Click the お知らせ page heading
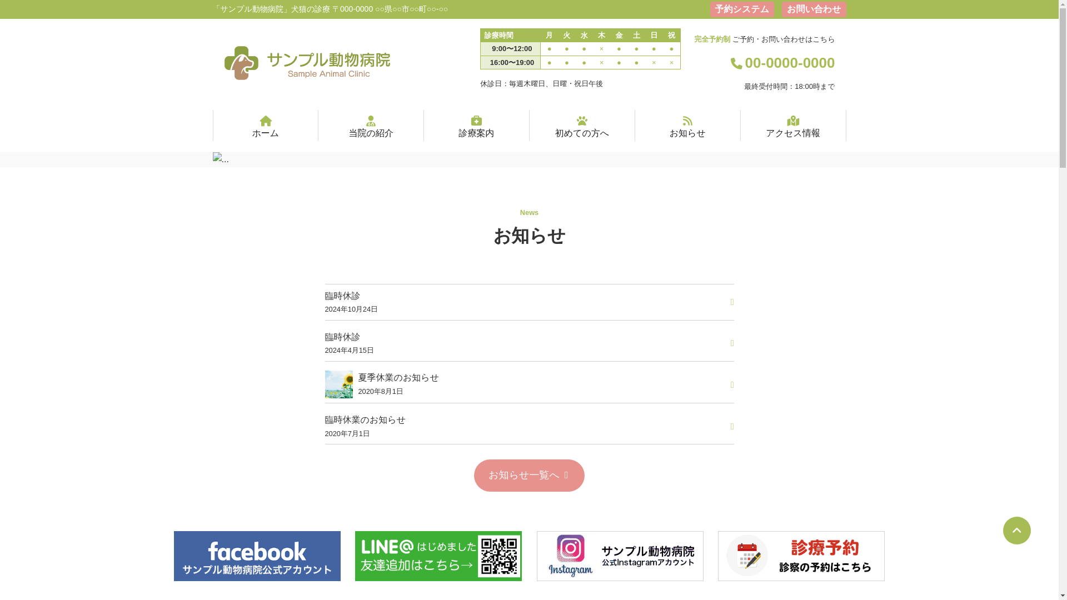This screenshot has width=1067, height=600. click(x=529, y=236)
